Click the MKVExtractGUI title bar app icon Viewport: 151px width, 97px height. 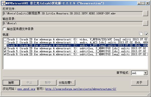[4, 3]
